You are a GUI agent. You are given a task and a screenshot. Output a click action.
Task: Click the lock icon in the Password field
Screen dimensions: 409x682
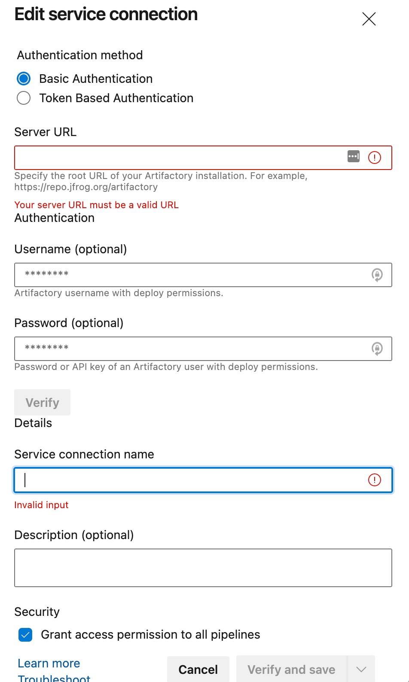377,349
